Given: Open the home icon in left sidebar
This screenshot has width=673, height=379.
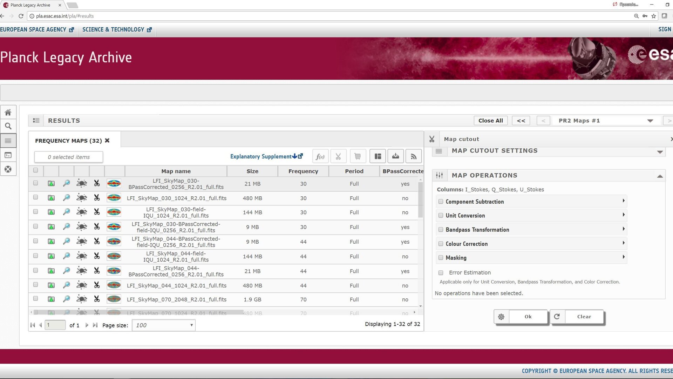Looking at the screenshot, I should [8, 112].
